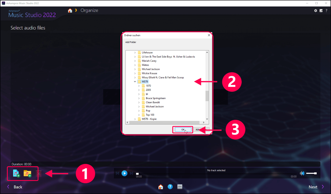The image size is (331, 194).
Task: Skip to the next track in the player
Action: pos(131,173)
